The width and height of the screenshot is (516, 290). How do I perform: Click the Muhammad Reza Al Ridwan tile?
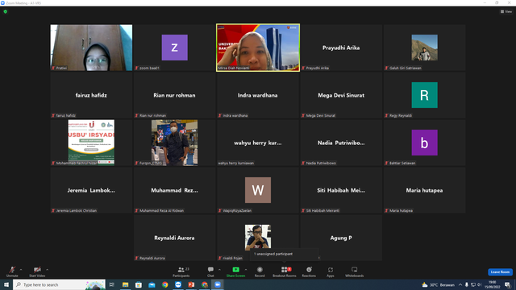tap(174, 190)
